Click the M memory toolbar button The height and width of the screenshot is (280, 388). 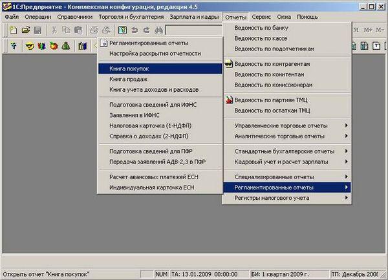coord(356,30)
